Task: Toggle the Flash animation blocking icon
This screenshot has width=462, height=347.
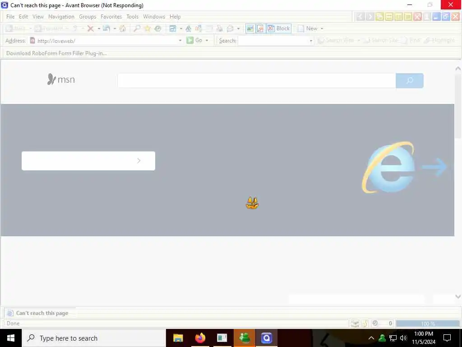Action: coord(260,28)
